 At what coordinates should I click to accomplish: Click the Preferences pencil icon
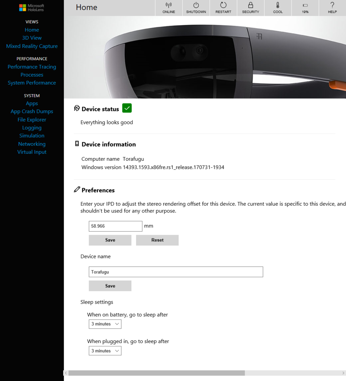(77, 189)
